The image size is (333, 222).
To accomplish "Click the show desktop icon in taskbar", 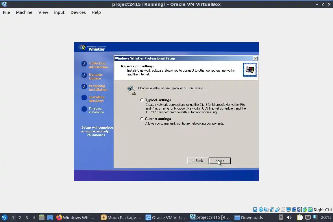I will 50,218.
